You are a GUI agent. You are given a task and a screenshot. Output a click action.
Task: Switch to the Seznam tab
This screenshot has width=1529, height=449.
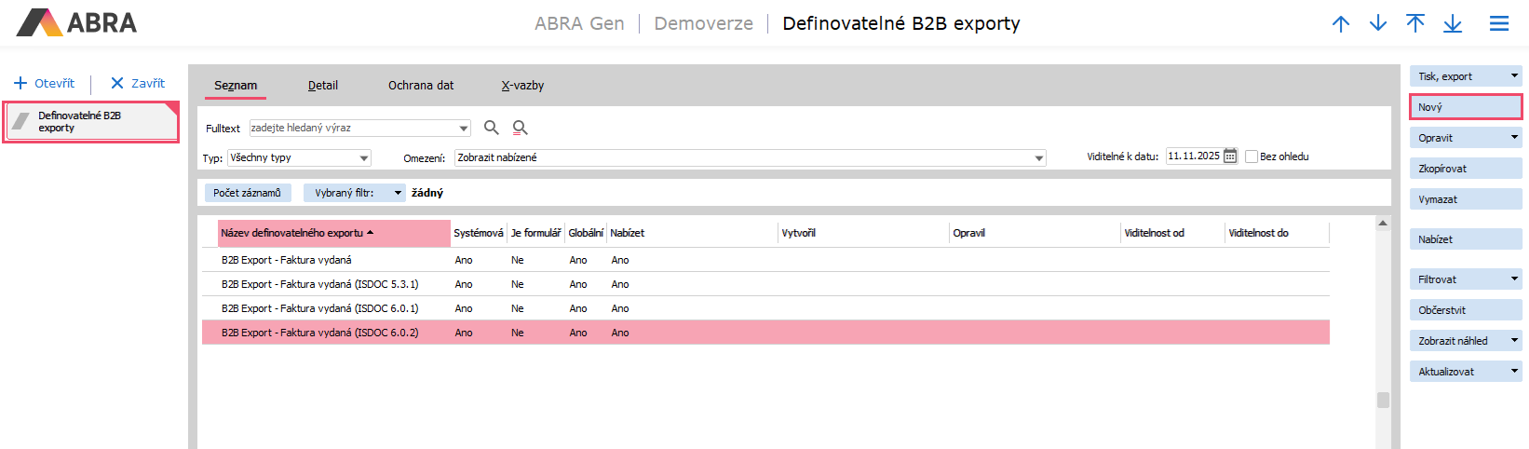pyautogui.click(x=236, y=85)
